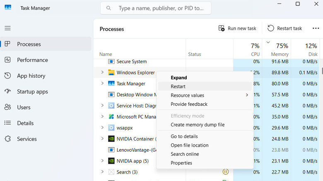Click Open file location menu entry
The height and width of the screenshot is (181, 323).
[190, 145]
